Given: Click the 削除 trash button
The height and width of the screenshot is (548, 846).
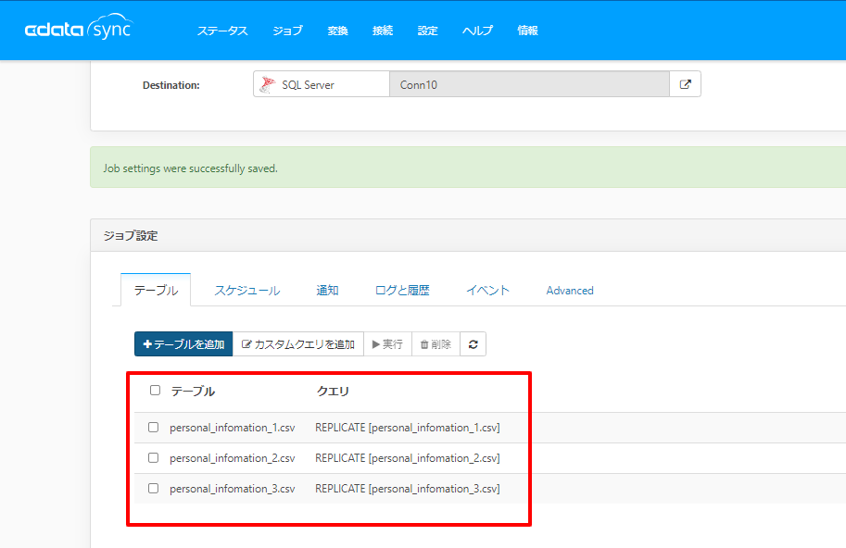Looking at the screenshot, I should [x=436, y=344].
